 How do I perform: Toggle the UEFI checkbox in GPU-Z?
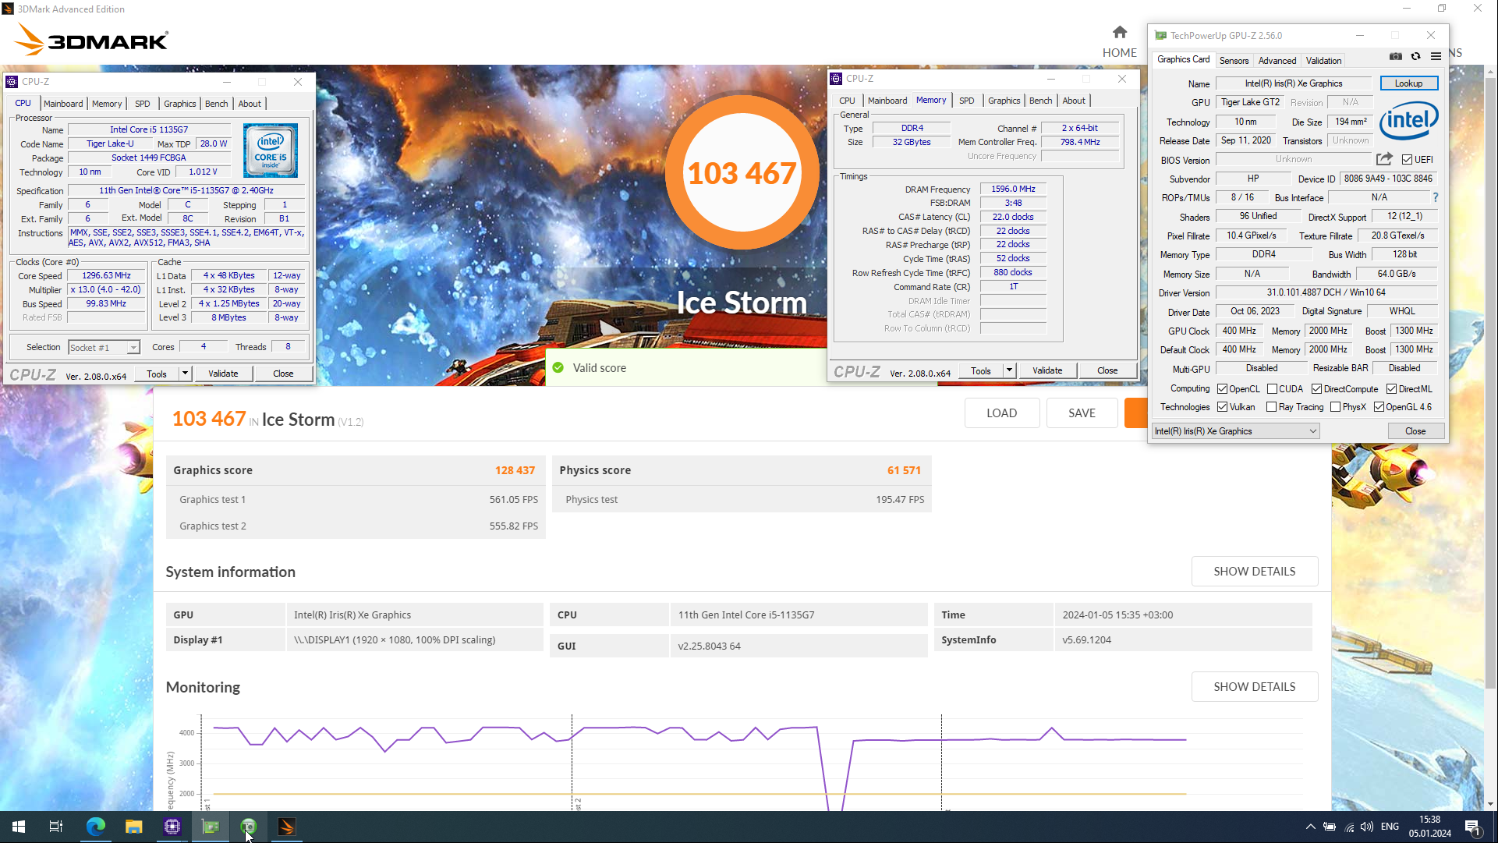tap(1407, 159)
